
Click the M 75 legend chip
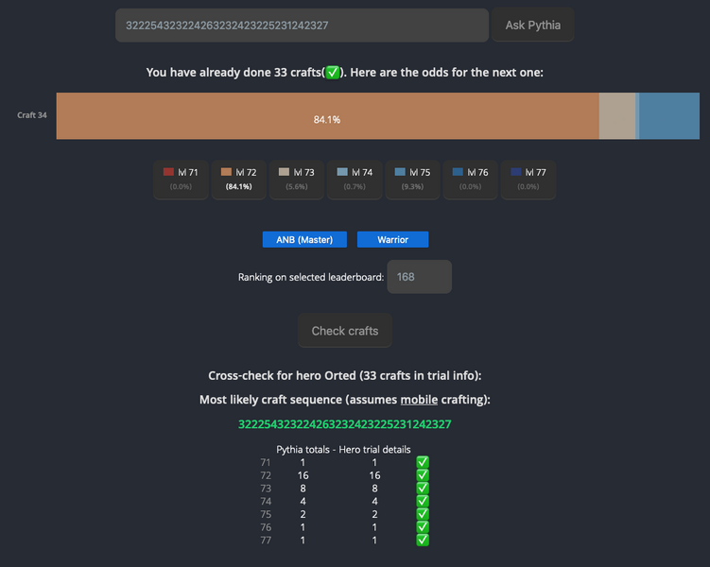click(x=412, y=180)
